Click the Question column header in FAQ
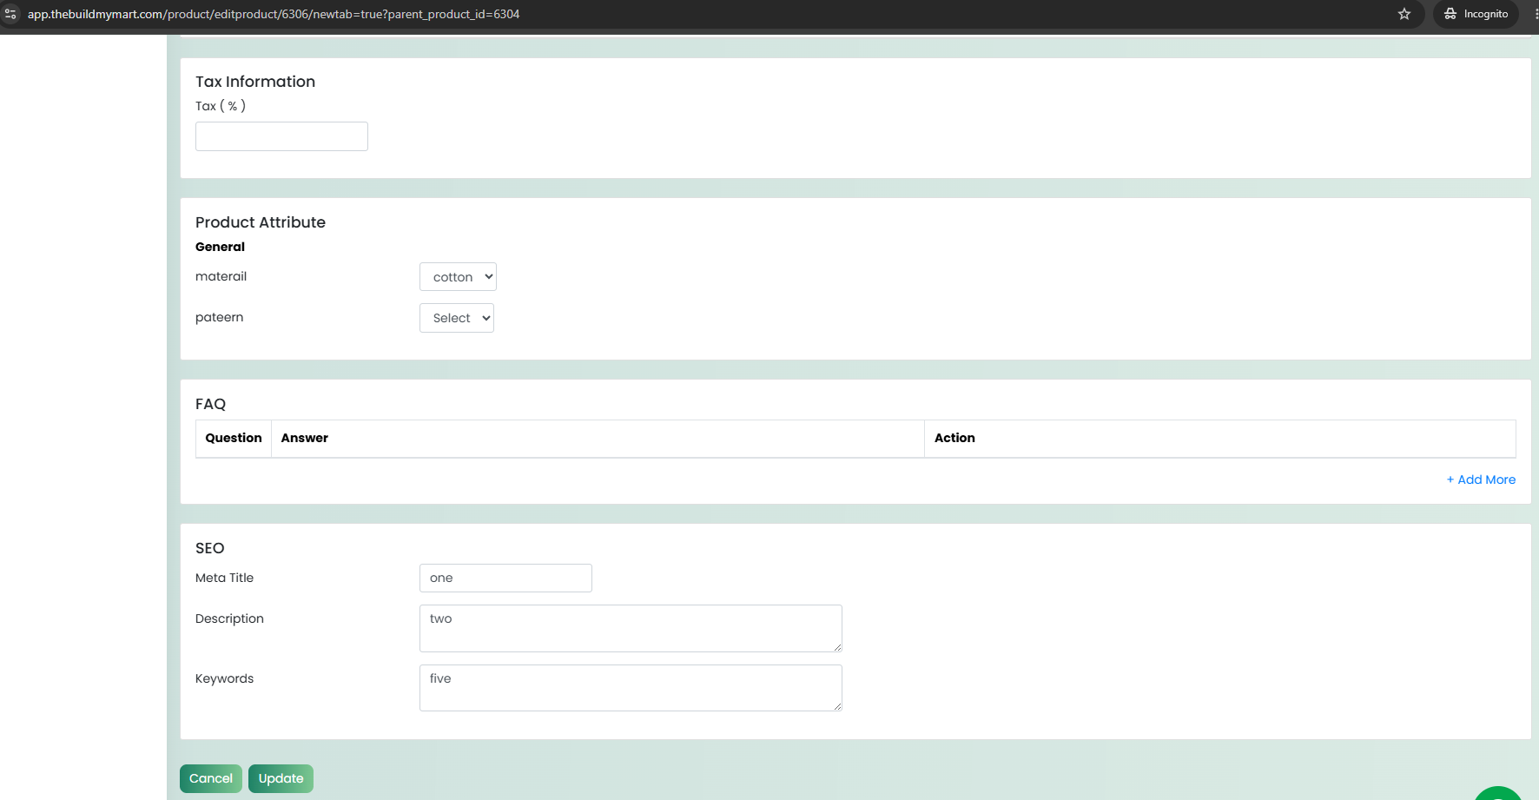Image resolution: width=1539 pixels, height=800 pixels. coord(234,438)
